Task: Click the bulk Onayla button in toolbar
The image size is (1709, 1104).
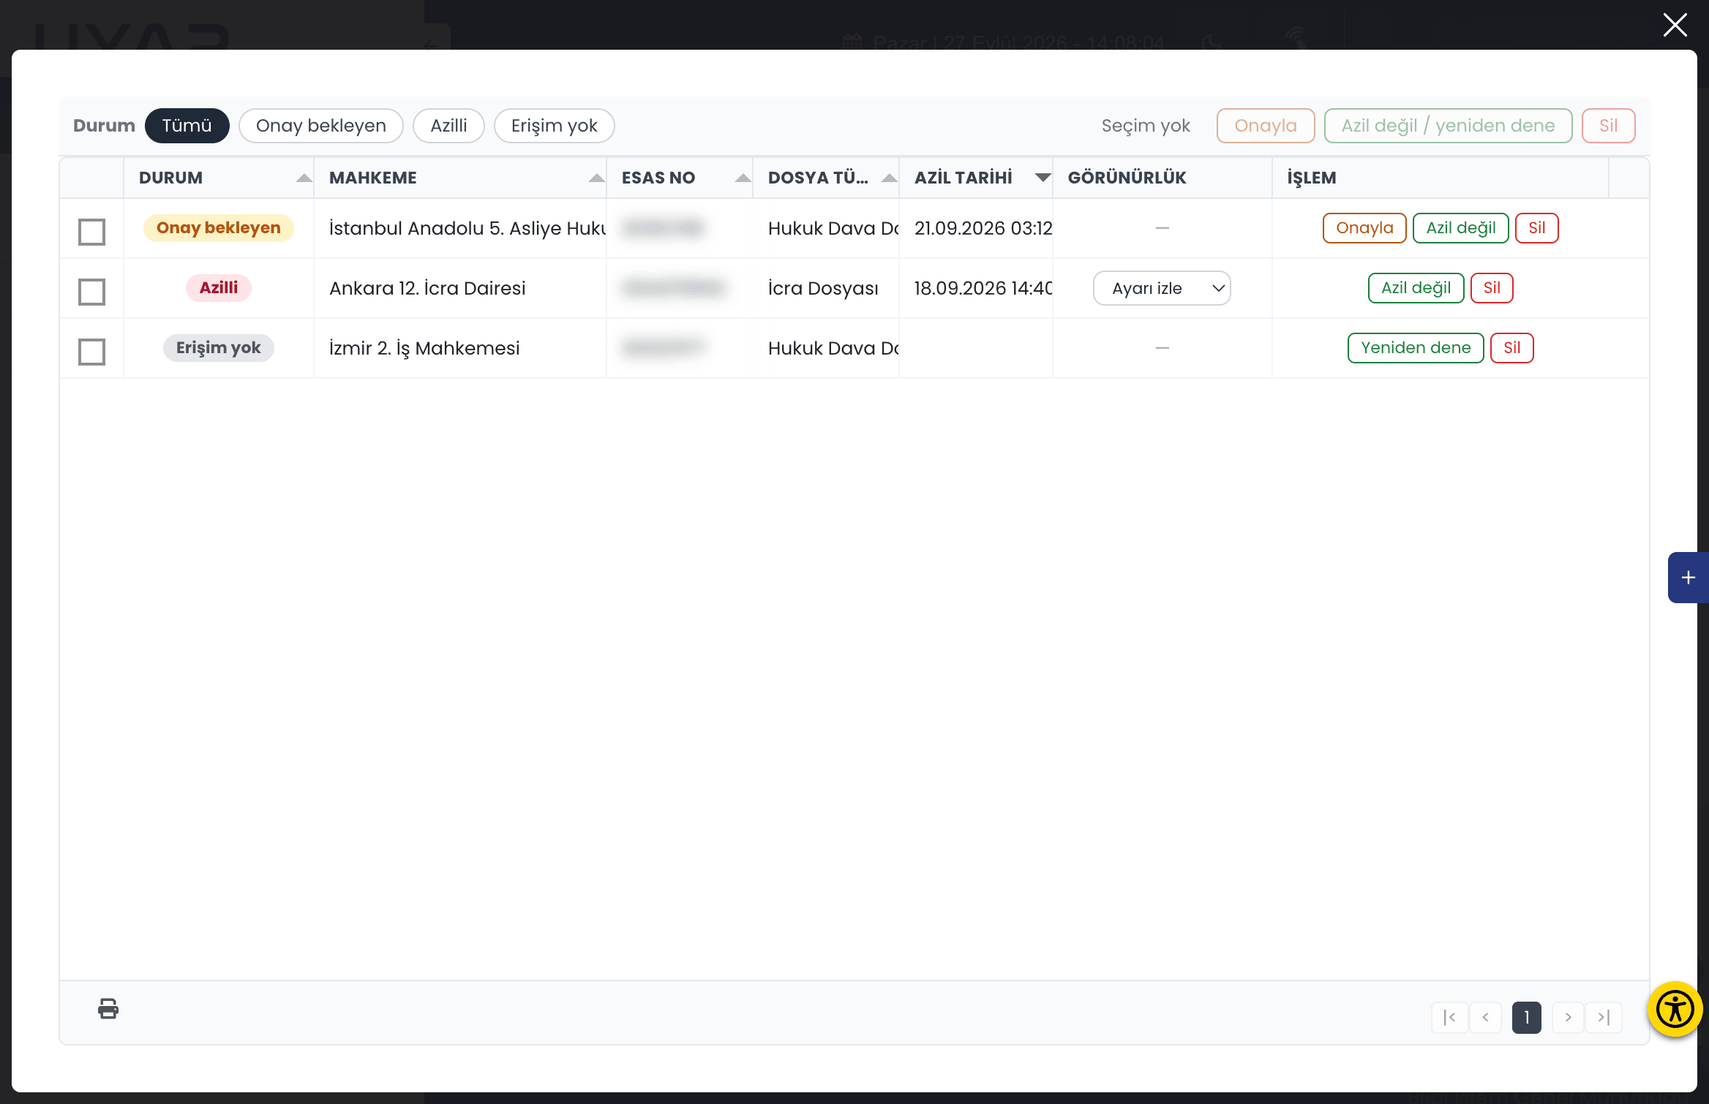Action: (1266, 126)
